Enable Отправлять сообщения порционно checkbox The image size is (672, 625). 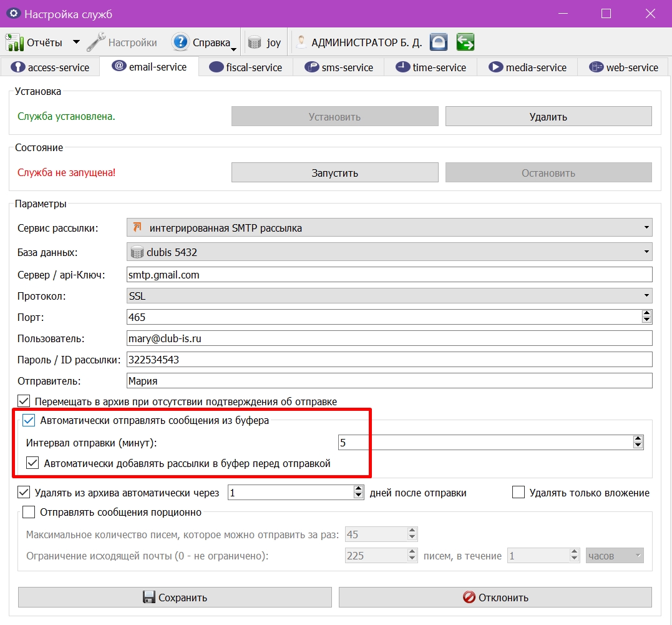[x=29, y=512]
